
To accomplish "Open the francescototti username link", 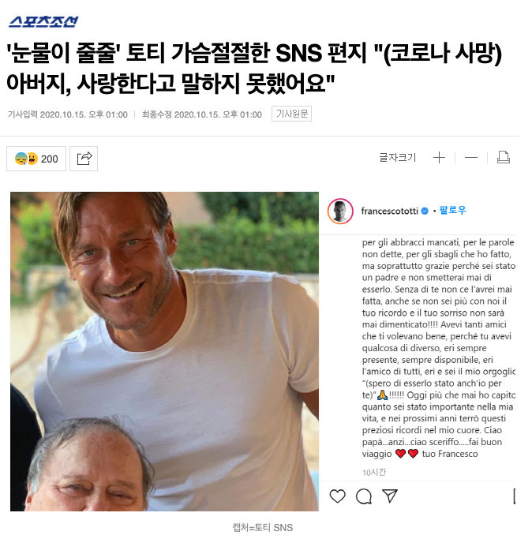I will click(x=390, y=211).
